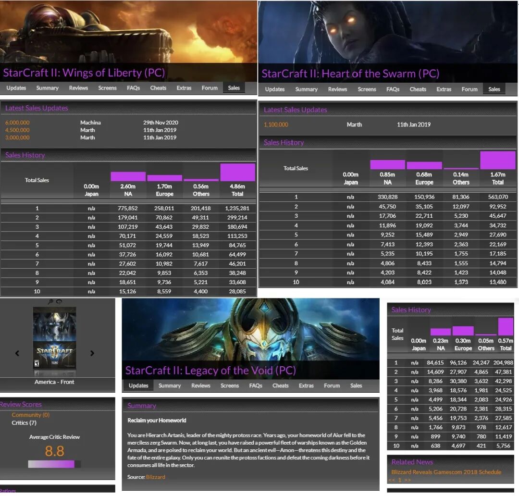519x496 pixels.
Task: Click user Machina in sales updates
Action: point(90,123)
